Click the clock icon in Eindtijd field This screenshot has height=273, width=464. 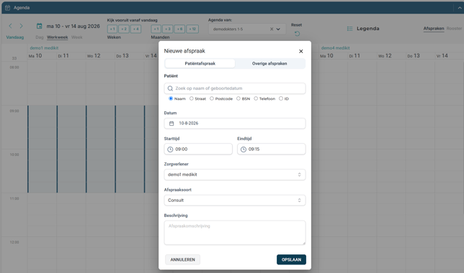244,149
